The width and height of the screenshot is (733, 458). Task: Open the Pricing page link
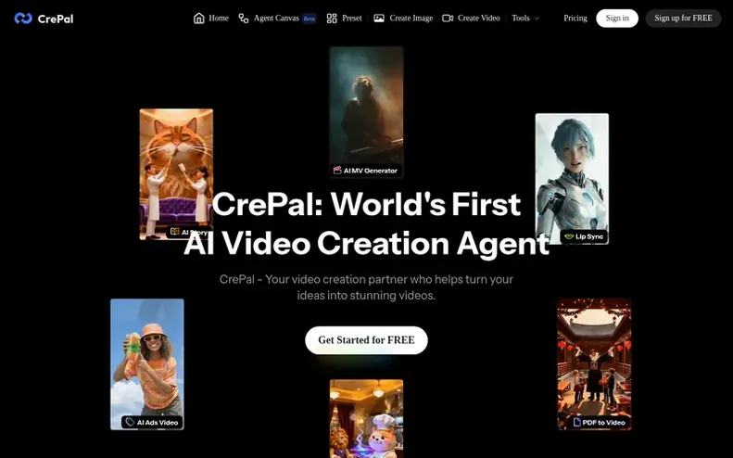pos(575,19)
